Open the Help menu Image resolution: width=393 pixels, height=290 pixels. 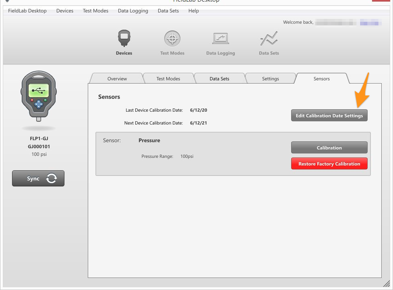coord(194,11)
